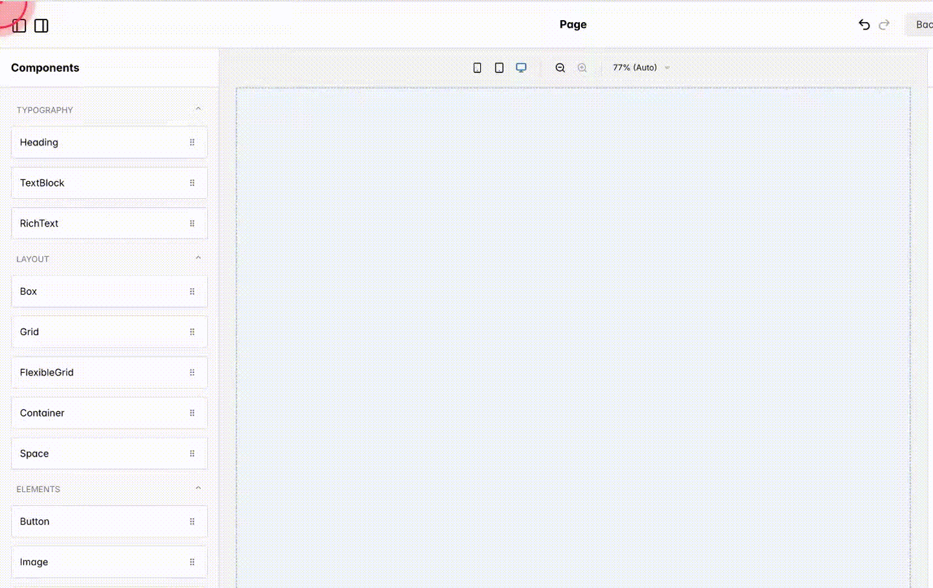The width and height of the screenshot is (933, 588).
Task: Click the Container component drag handle
Action: [192, 413]
